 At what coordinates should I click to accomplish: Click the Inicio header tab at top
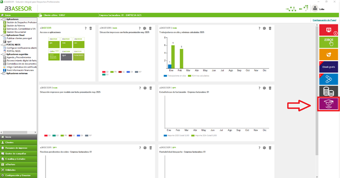(19, 15)
